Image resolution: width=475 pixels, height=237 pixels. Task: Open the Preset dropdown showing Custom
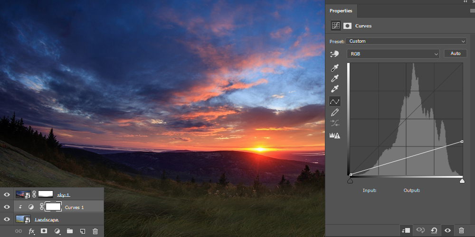click(406, 41)
